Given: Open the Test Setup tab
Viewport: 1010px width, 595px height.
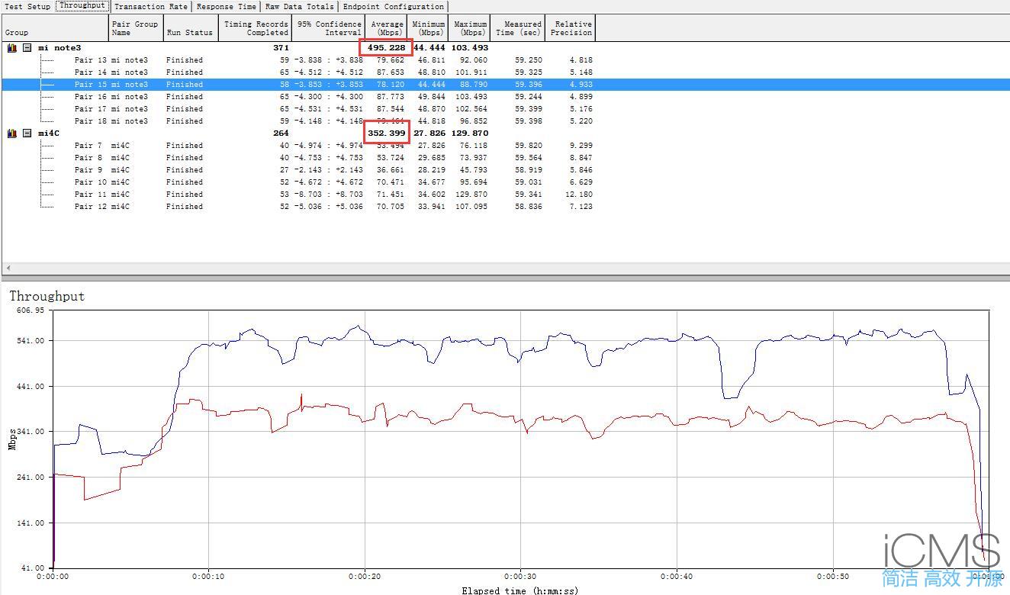Looking at the screenshot, I should click(27, 7).
